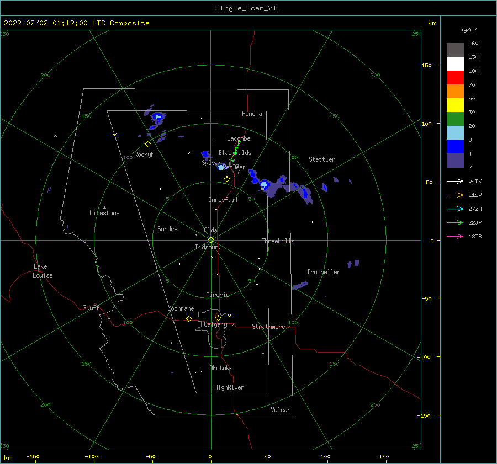The width and height of the screenshot is (497, 464).
Task: Click the yellow diamond marker near Cochrane
Action: point(189,319)
